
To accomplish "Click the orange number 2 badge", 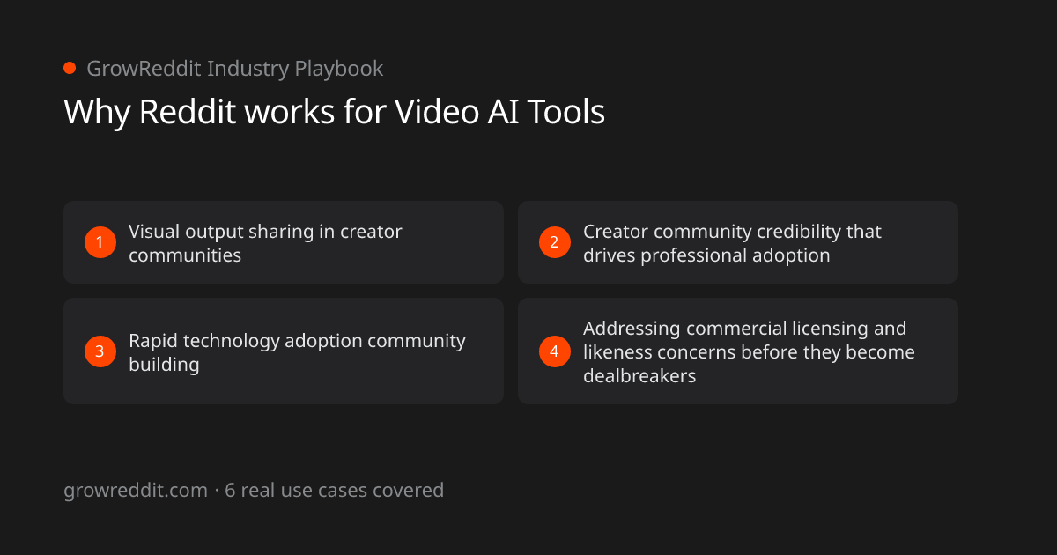I will [555, 242].
